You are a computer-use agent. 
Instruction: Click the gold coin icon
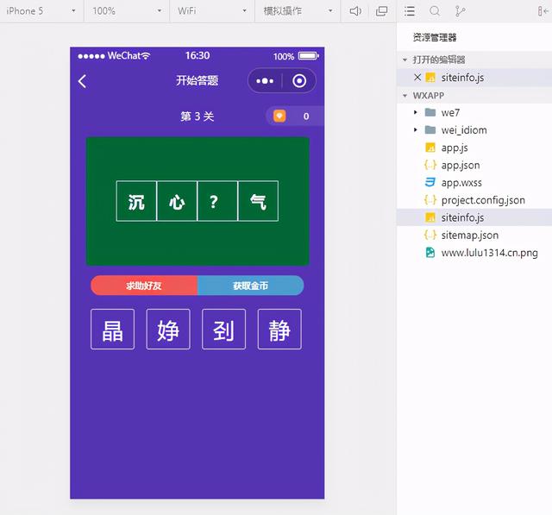point(279,116)
